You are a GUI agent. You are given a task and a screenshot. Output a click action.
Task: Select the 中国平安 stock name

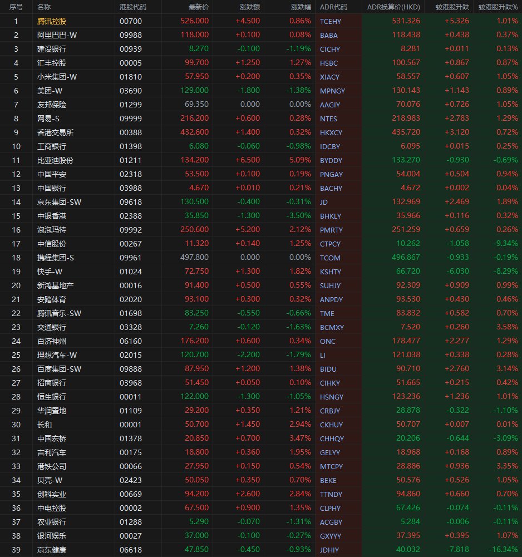coord(52,174)
